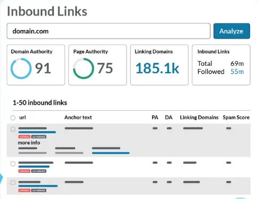This screenshot has width=258, height=199.
Task: Click the via redirect tag in third row
Action: [x=39, y=190]
